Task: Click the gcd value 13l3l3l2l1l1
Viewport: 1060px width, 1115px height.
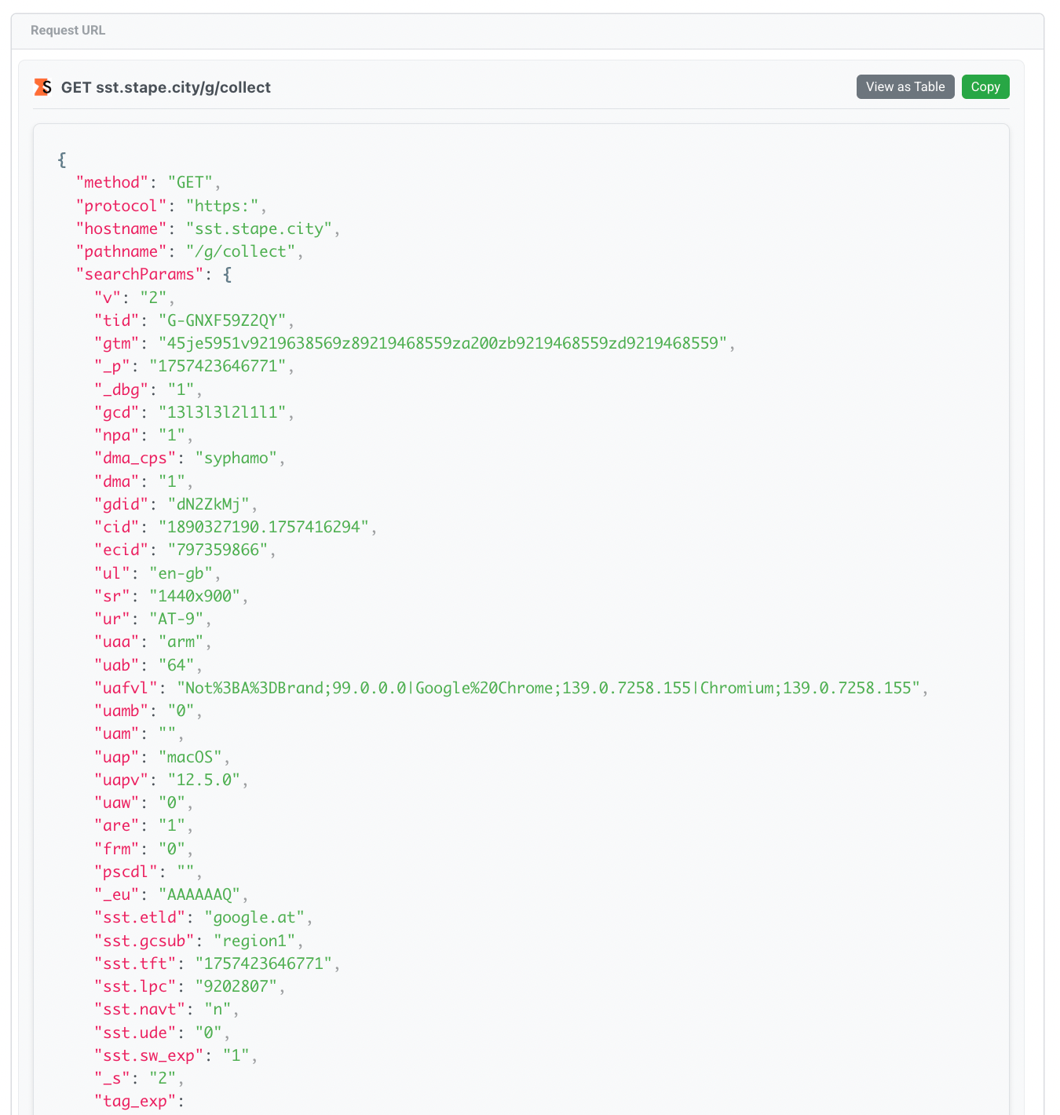Action: pos(222,412)
